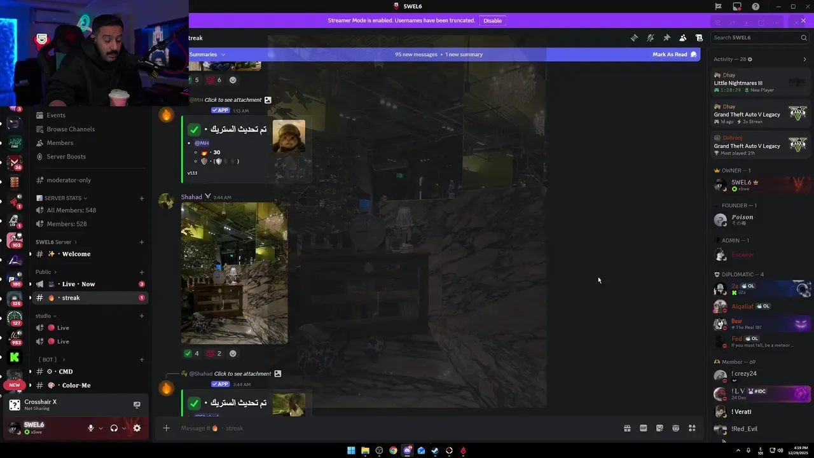Open Chrome from the taskbar
814x458 pixels.
pyautogui.click(x=393, y=451)
